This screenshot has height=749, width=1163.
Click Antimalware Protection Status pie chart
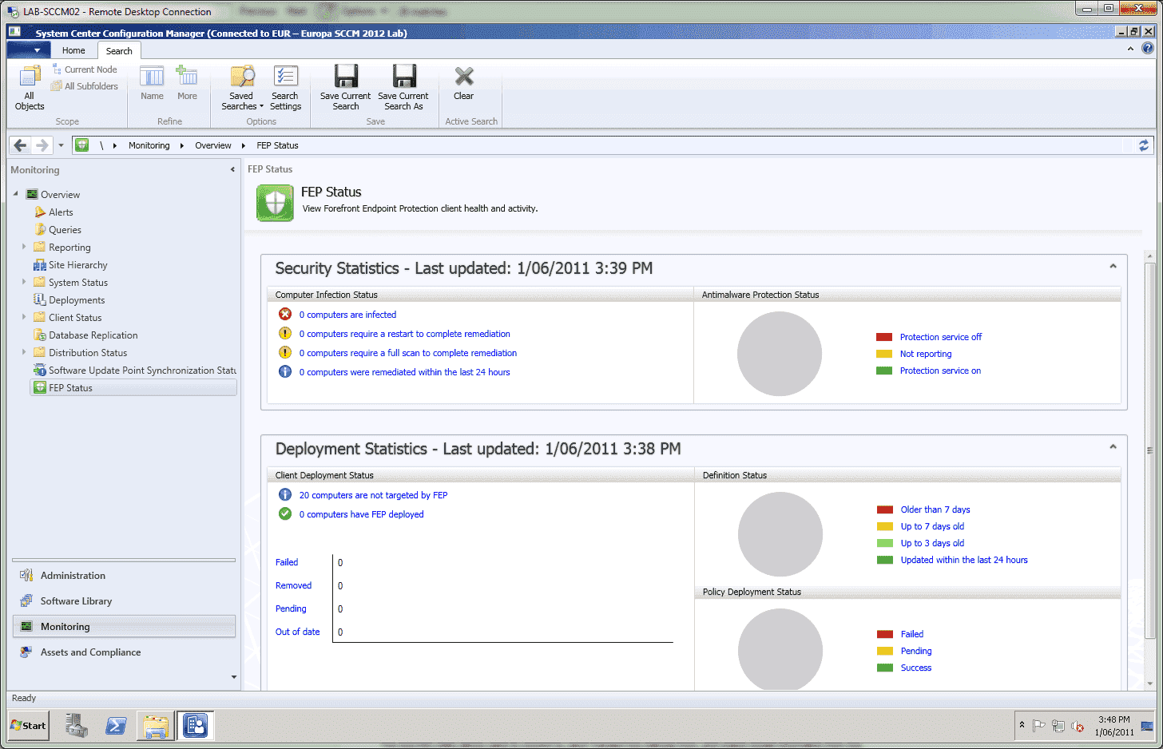780,354
